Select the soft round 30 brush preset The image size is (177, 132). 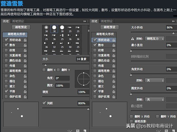click(x=46, y=29)
